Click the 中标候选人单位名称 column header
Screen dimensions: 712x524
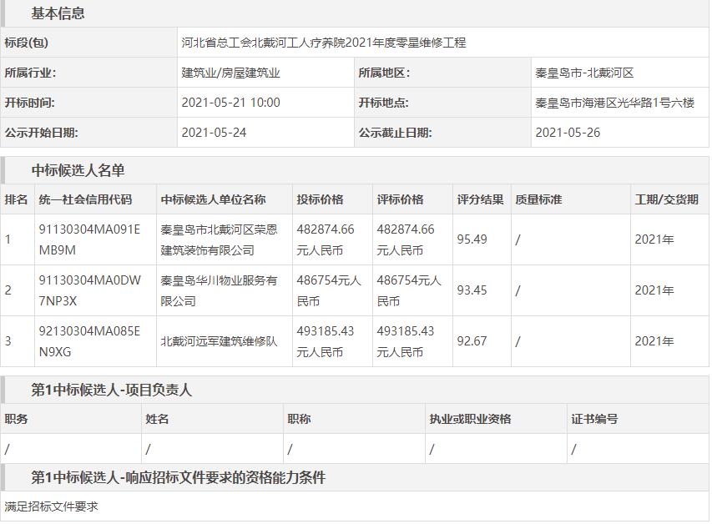[x=213, y=199]
